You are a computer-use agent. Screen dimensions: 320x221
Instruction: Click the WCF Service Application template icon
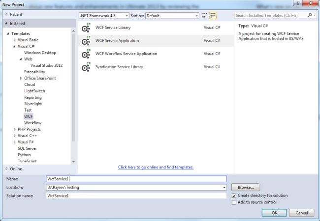pyautogui.click(x=86, y=41)
